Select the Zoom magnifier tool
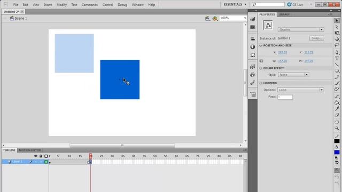Screen dimensions: 342x192 point(337,128)
